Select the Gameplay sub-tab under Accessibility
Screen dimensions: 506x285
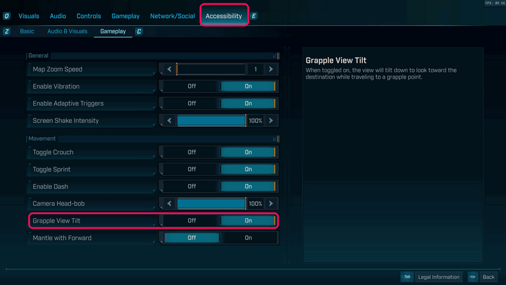point(113,31)
